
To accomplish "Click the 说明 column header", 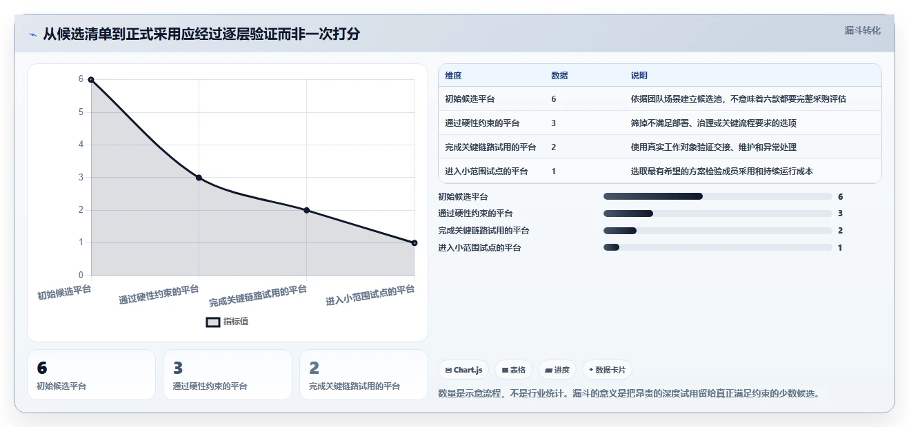I will (x=639, y=76).
